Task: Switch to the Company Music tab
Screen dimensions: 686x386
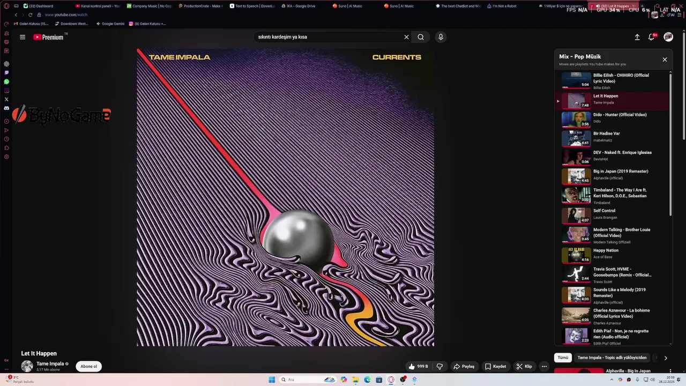Action: pos(149,6)
